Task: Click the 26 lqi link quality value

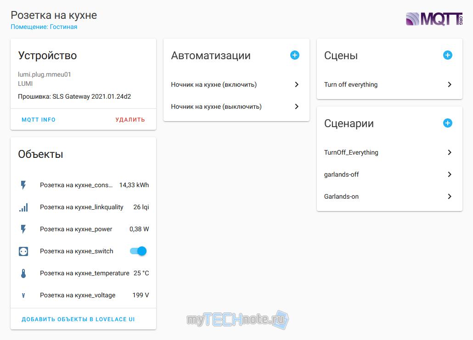Action: (141, 207)
